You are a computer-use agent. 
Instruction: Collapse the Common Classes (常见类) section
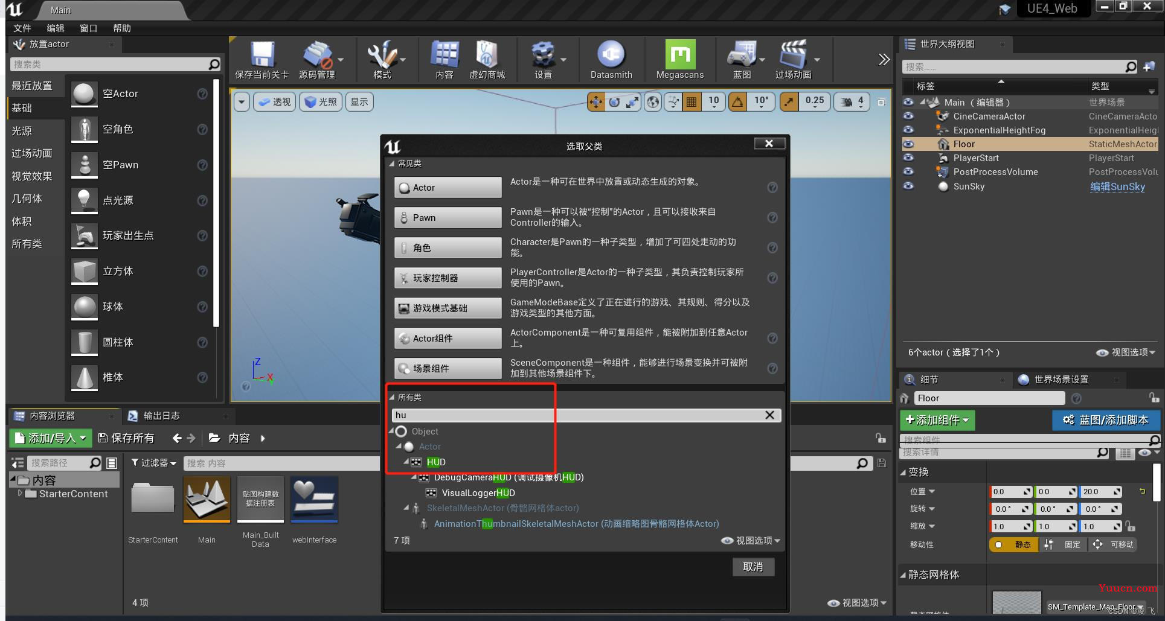pos(392,164)
